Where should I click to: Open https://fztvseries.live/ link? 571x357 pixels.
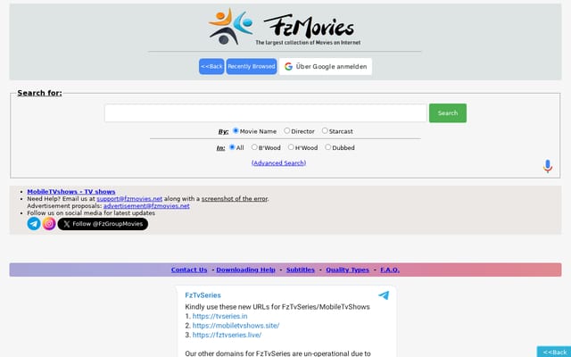click(x=227, y=336)
